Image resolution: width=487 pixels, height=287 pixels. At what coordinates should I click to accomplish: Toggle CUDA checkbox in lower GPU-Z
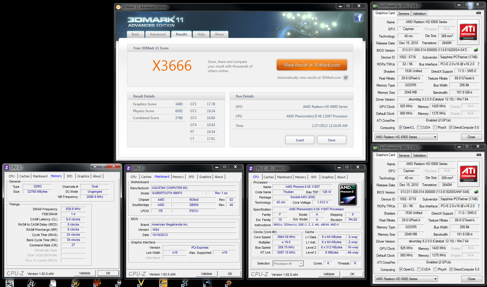click(419, 269)
